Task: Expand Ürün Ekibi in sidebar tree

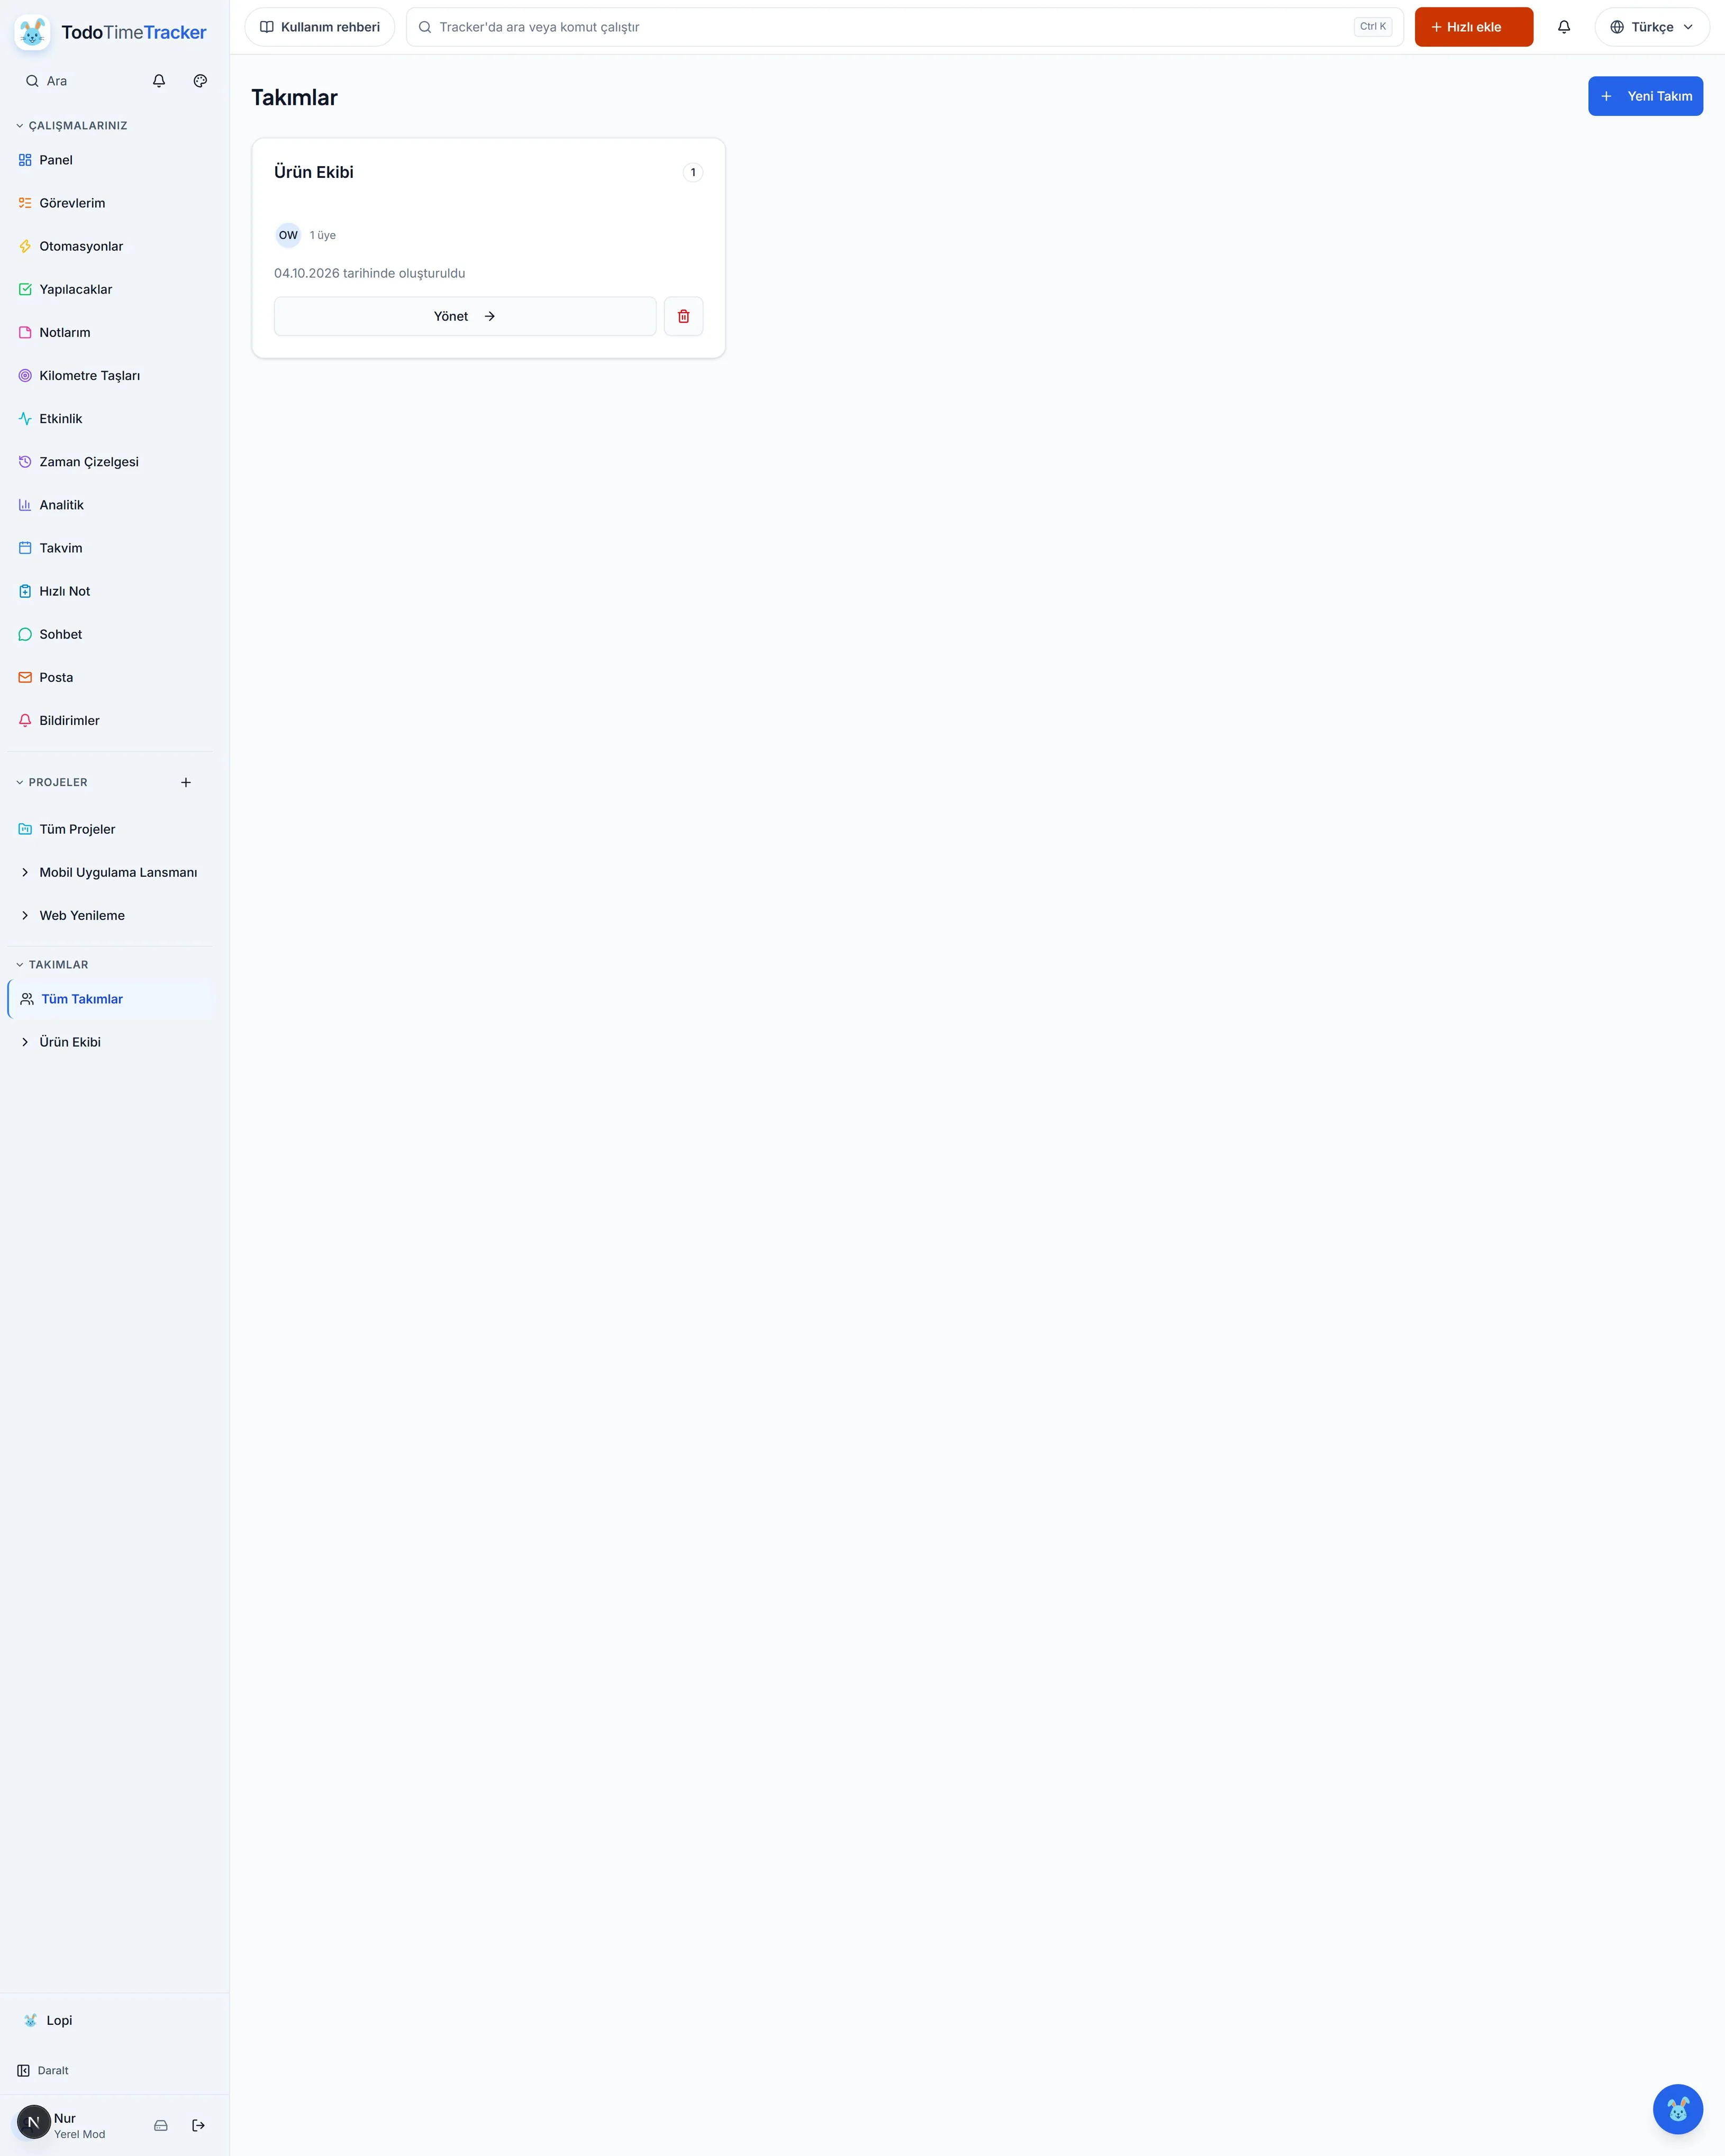Action: (25, 1042)
